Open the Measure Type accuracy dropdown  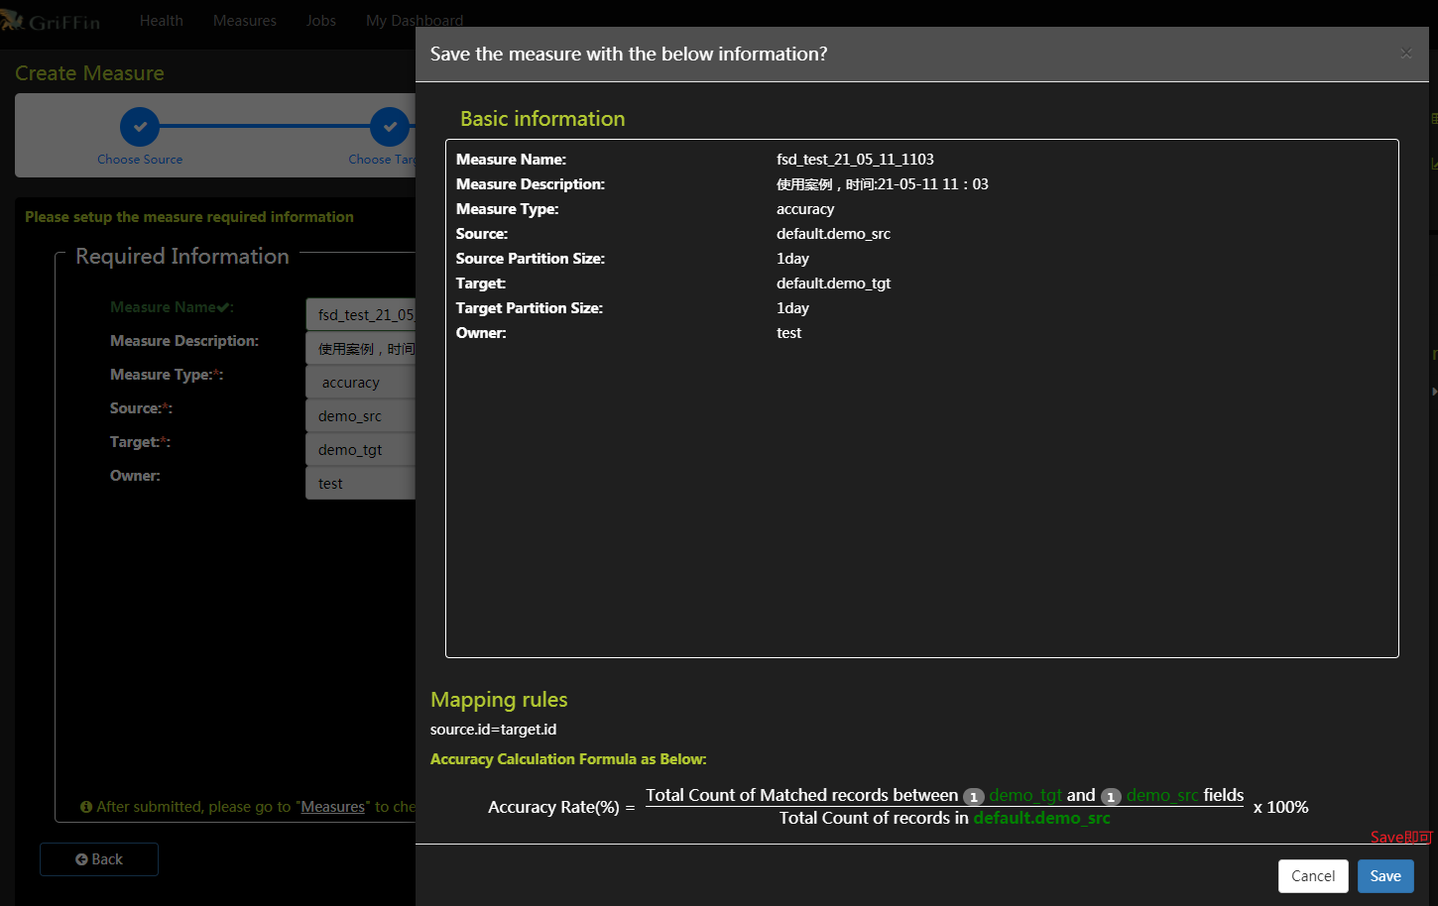361,382
